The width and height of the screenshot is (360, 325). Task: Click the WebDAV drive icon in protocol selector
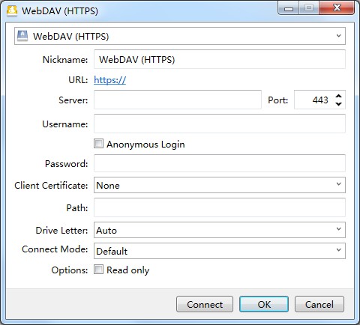pyautogui.click(x=22, y=36)
